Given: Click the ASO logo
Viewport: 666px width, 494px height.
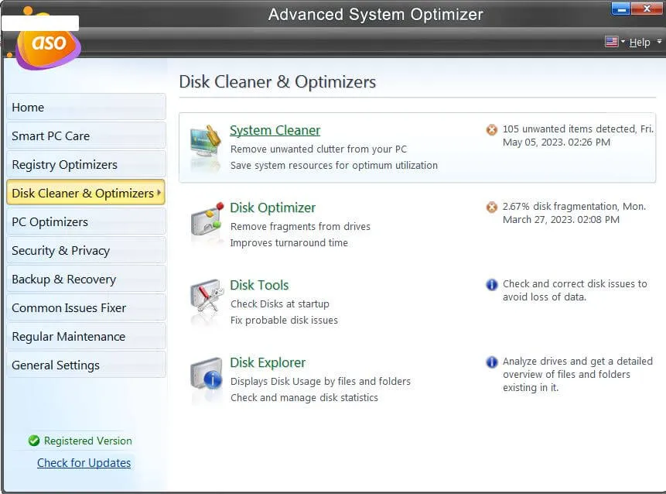Looking at the screenshot, I should pyautogui.click(x=48, y=44).
